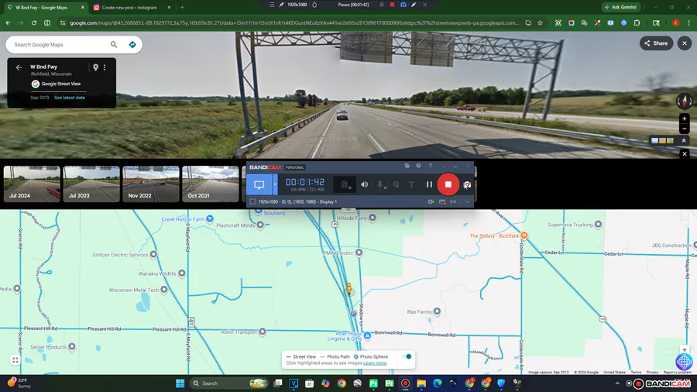Show hidden system tray icons
The height and width of the screenshot is (392, 697).
pos(617,383)
